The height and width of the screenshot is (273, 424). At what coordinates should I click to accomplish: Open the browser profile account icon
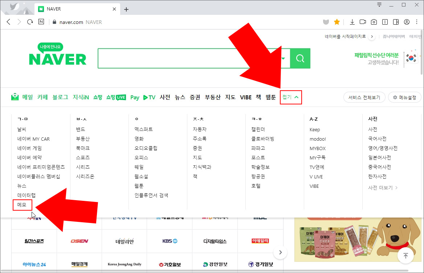point(407,22)
